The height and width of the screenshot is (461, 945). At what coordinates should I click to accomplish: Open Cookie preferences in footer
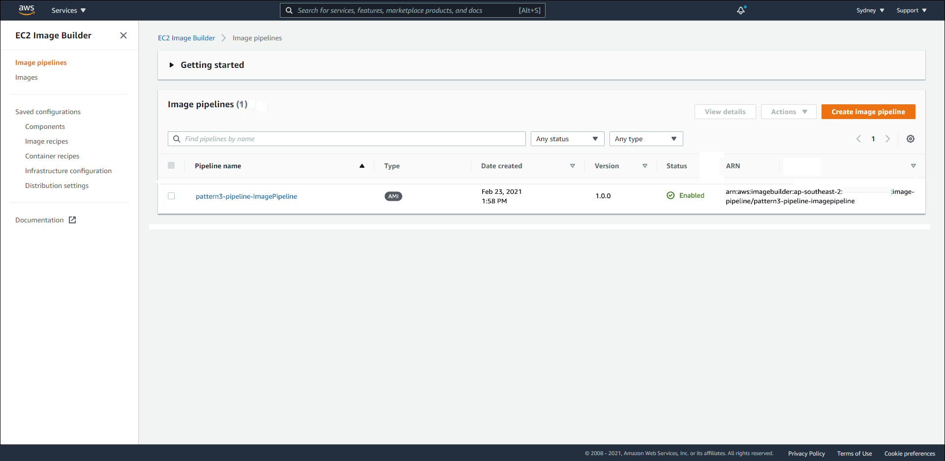click(x=910, y=454)
